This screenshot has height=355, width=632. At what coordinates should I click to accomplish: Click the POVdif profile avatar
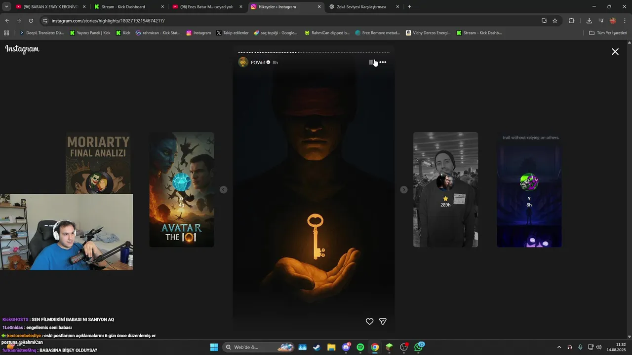click(243, 62)
